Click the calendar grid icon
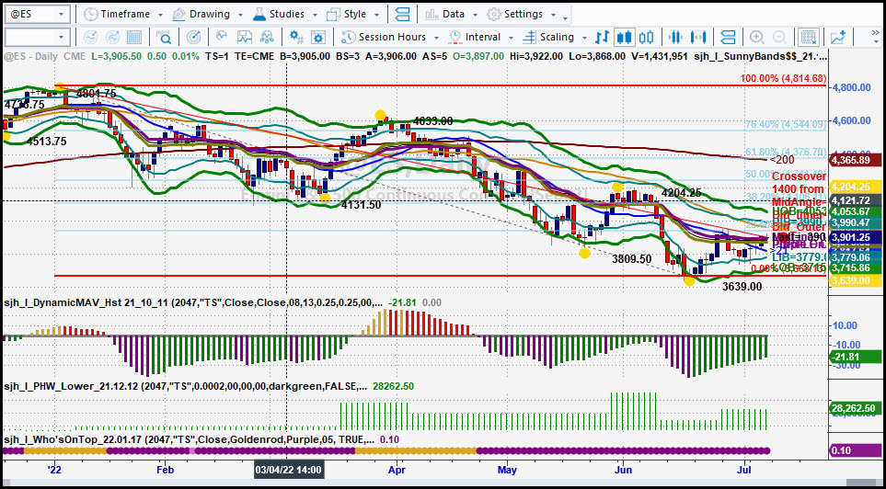The image size is (886, 489). click(x=134, y=38)
